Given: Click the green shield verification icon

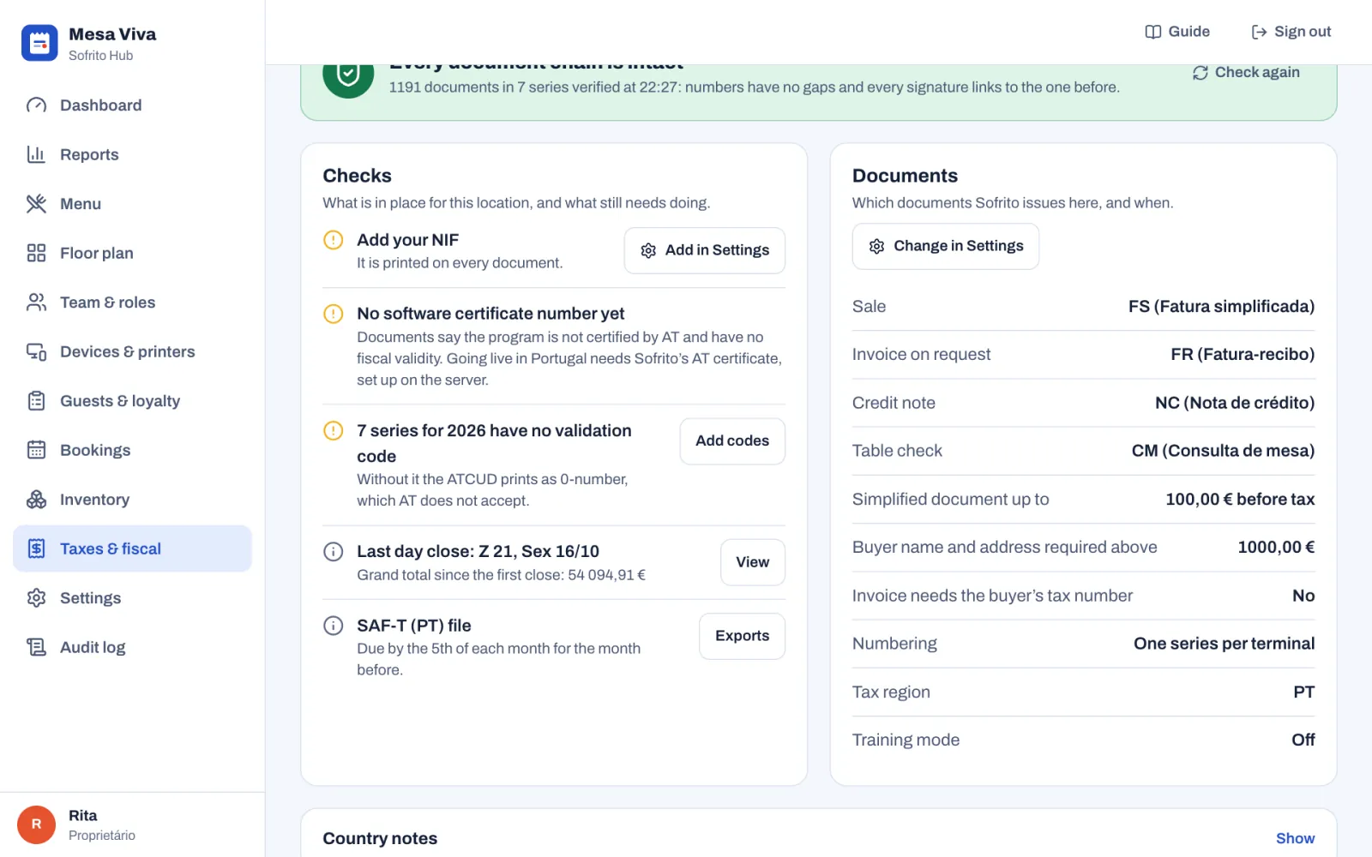Looking at the screenshot, I should coord(348,75).
